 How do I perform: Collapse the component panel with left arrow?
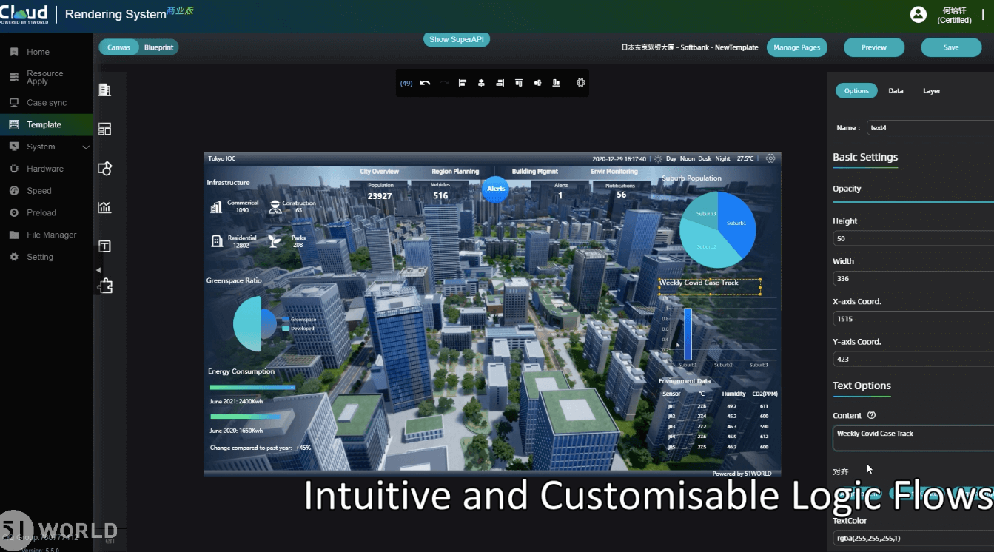[98, 270]
